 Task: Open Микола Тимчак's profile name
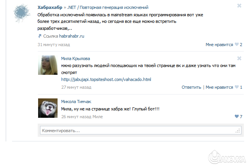[76, 102]
